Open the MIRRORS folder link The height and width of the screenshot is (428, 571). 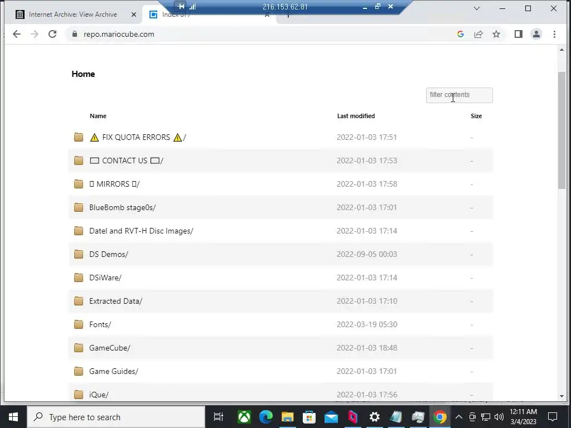(114, 184)
